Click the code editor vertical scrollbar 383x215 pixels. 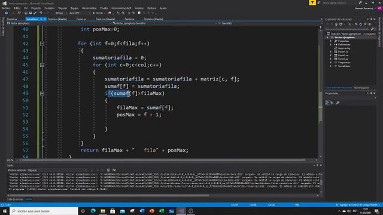321,106
